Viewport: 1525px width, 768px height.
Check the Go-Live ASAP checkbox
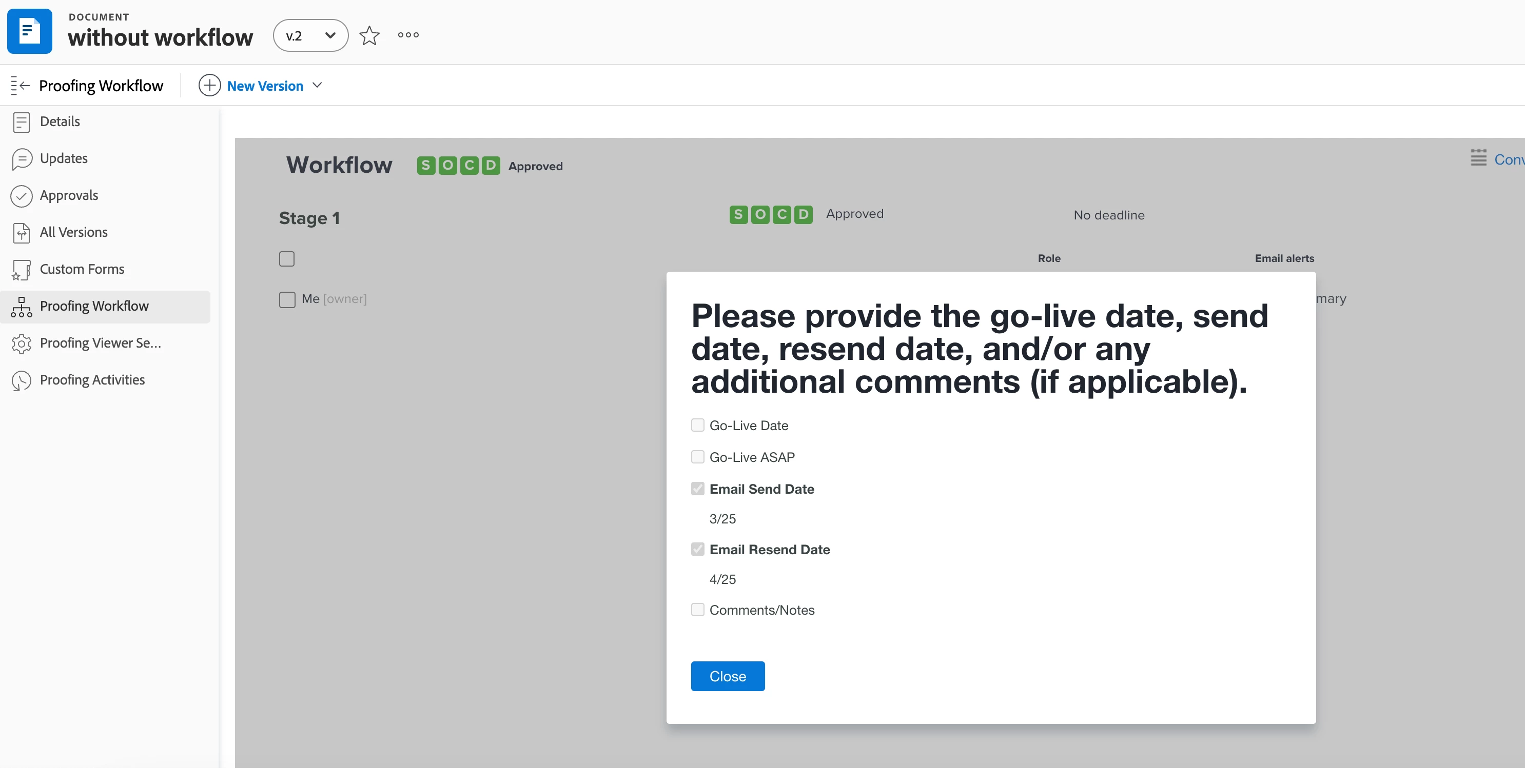point(697,457)
